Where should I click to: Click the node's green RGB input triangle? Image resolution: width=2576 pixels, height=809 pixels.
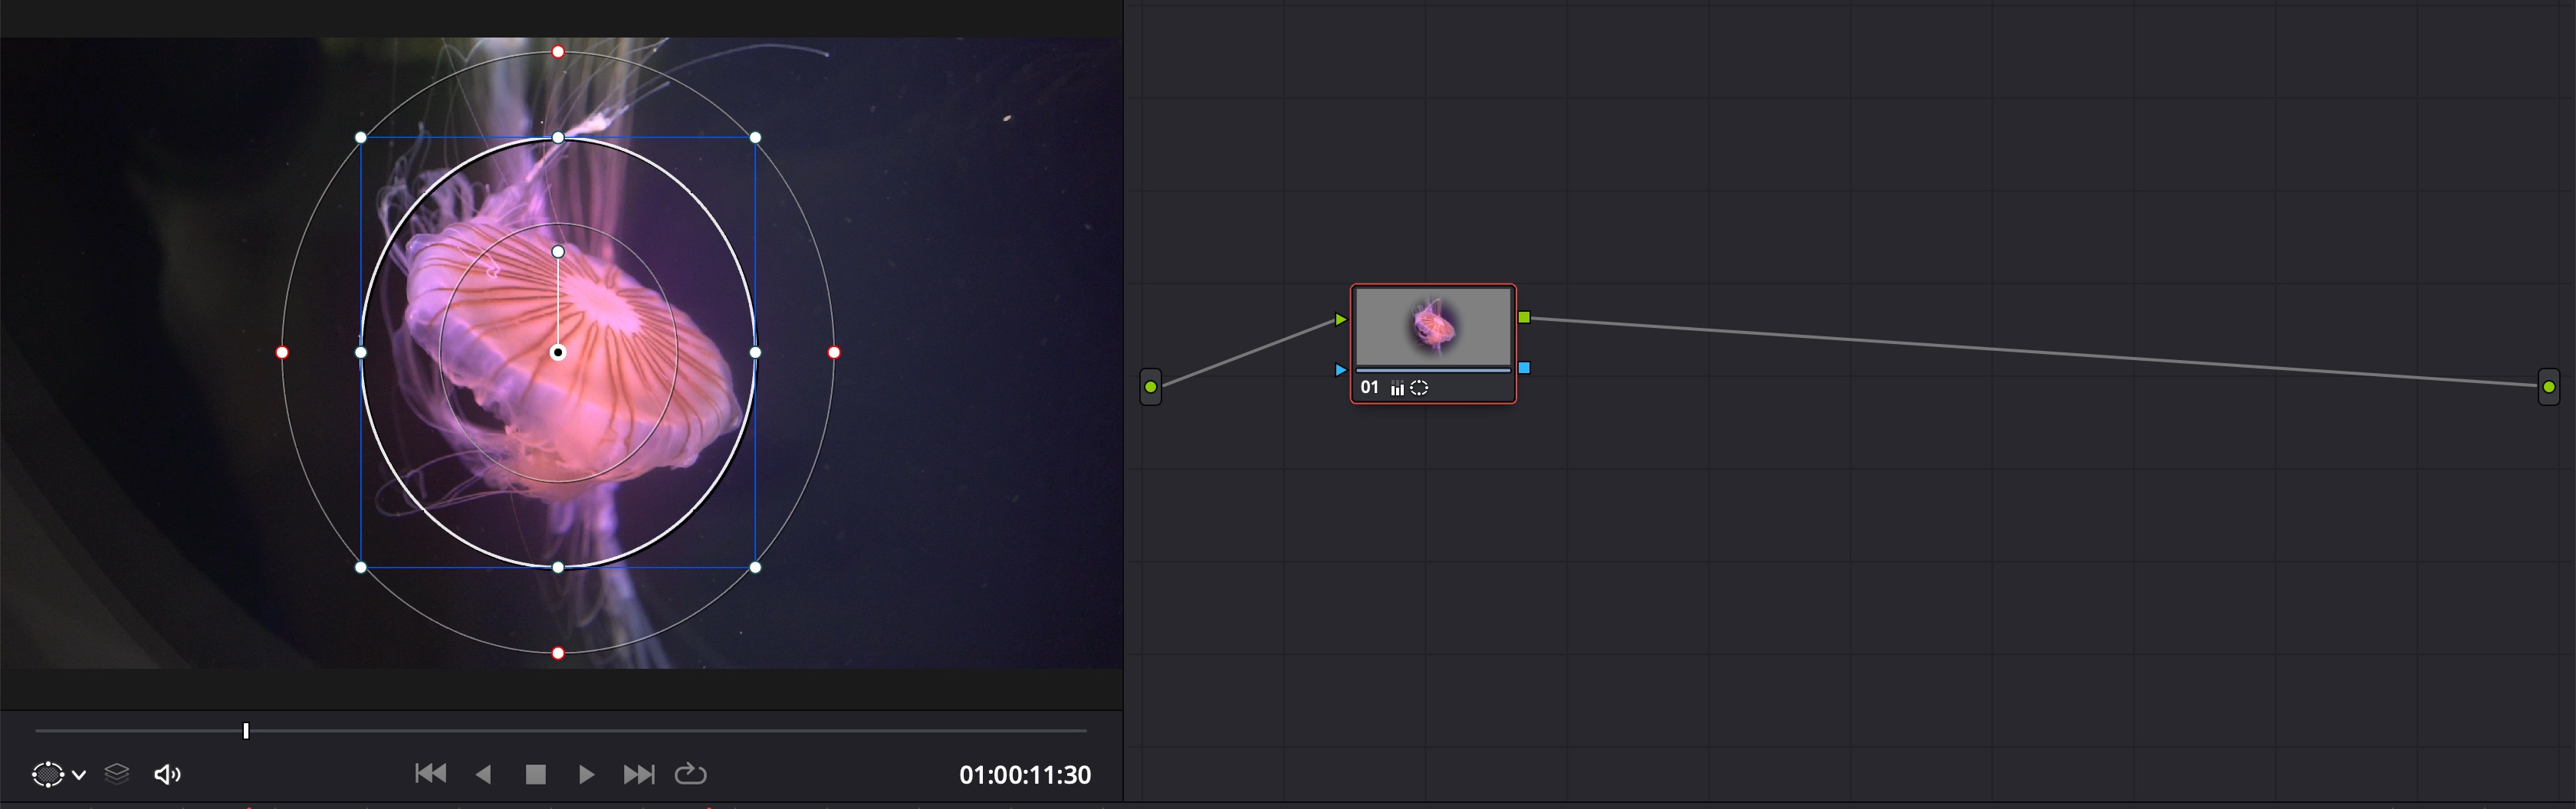(x=1341, y=319)
